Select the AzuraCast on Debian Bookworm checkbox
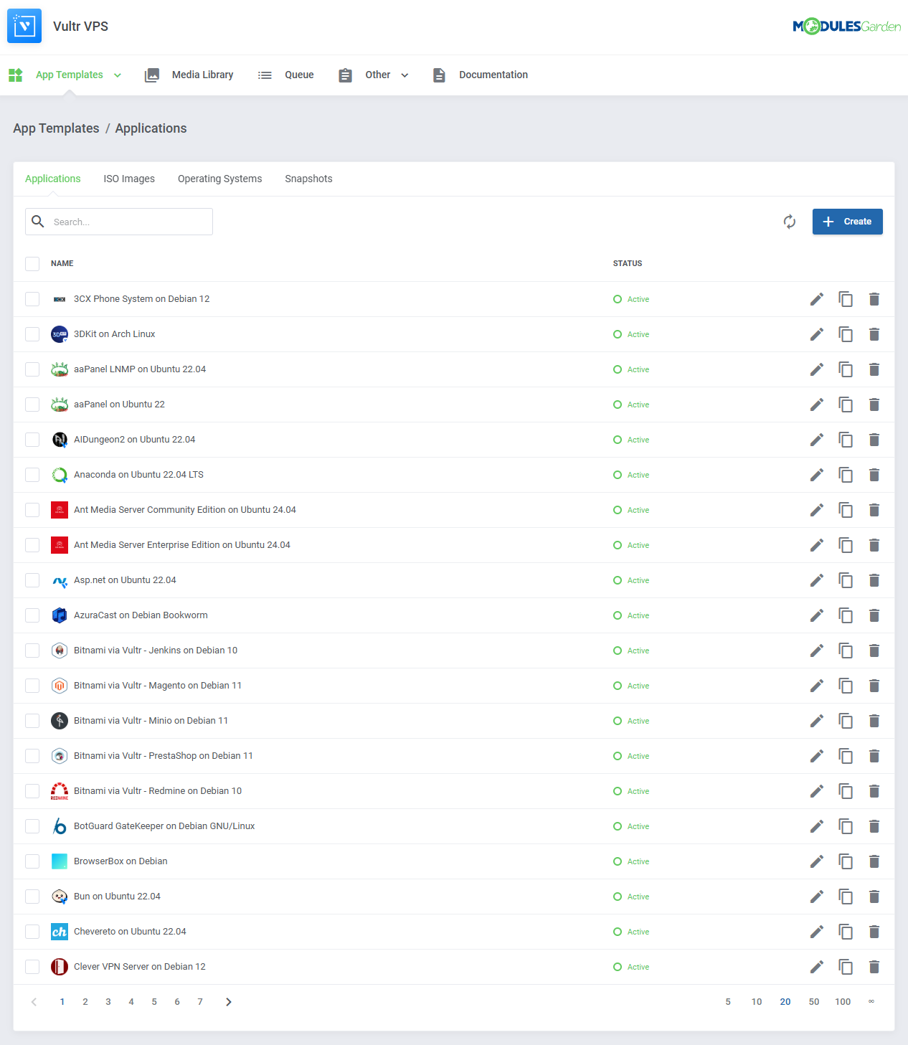Image resolution: width=908 pixels, height=1045 pixels. click(32, 615)
